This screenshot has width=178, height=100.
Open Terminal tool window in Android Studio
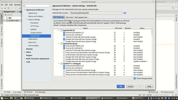pyautogui.click(x=28, y=92)
